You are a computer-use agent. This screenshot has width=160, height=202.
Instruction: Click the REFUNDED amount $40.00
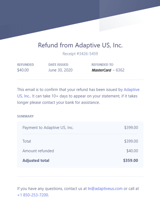23,70
